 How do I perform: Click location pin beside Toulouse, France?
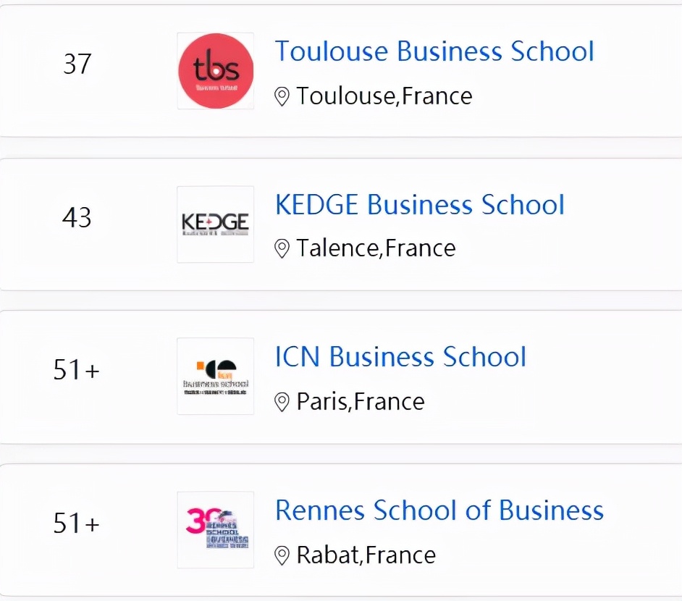(x=282, y=96)
